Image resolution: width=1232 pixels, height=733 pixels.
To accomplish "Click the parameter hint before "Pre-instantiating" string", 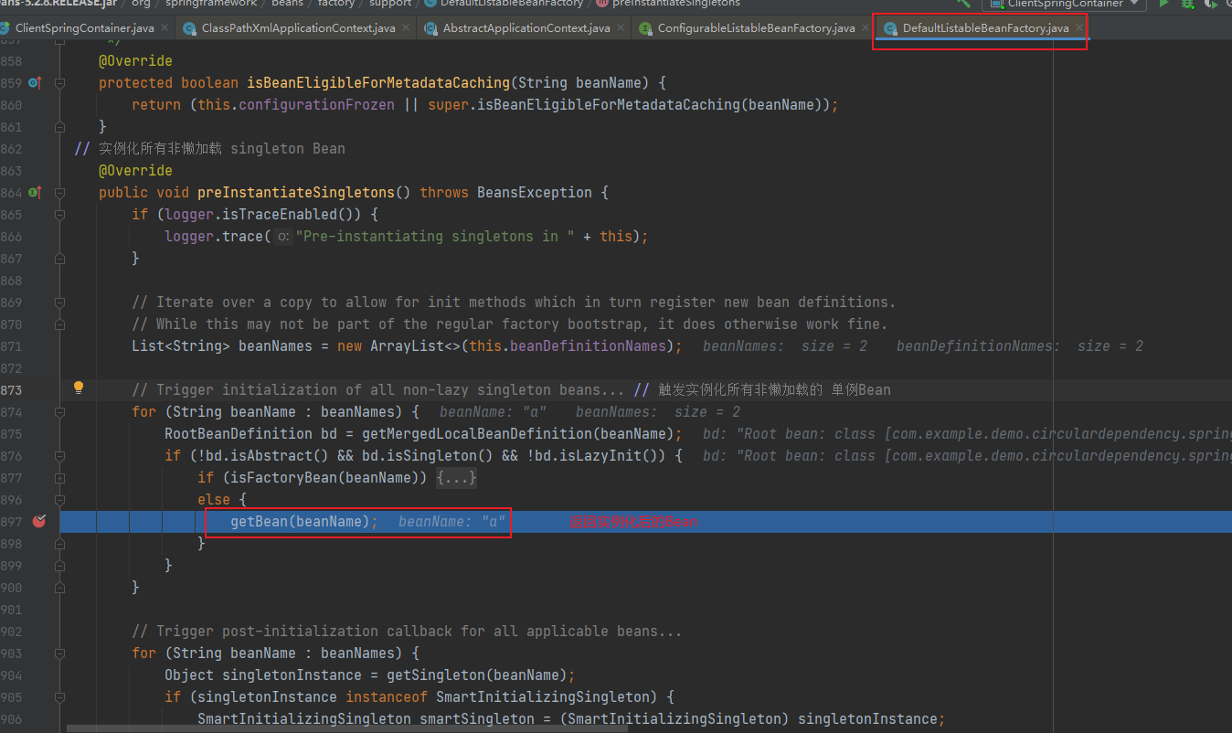I will 284,237.
